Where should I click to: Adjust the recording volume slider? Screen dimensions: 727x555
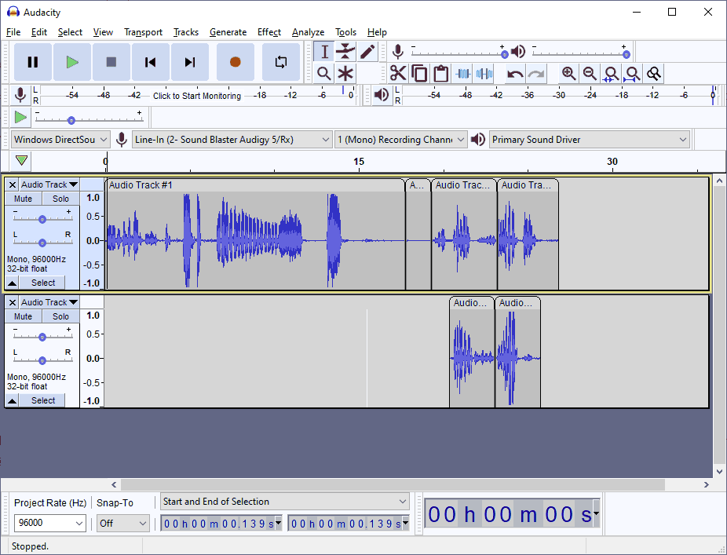(458, 53)
